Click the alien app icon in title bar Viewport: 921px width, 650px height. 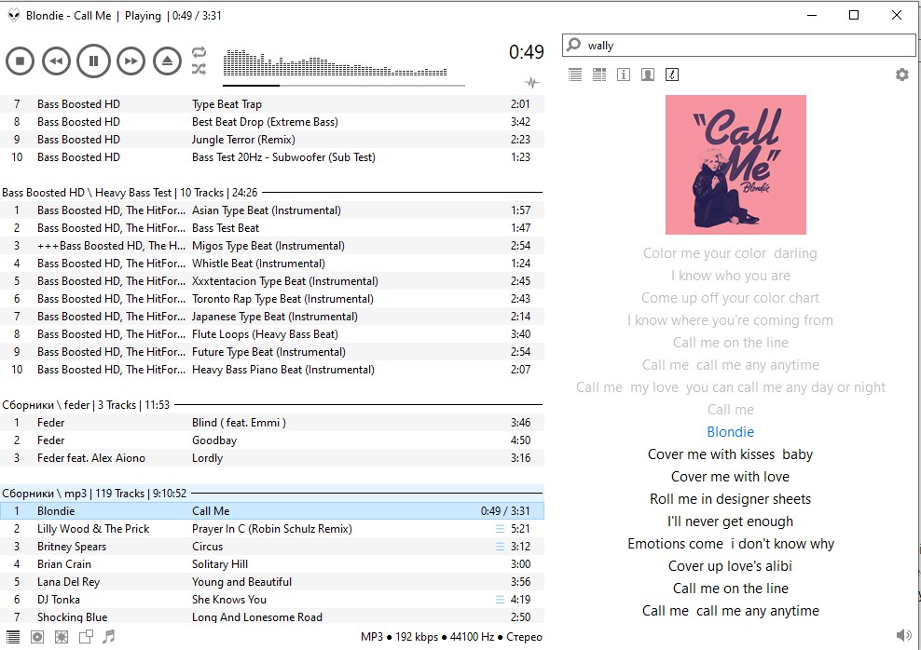click(x=13, y=16)
